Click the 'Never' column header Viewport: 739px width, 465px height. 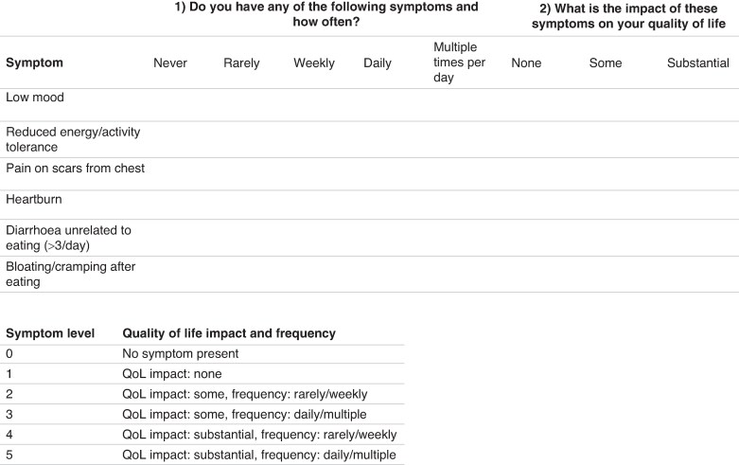170,63
